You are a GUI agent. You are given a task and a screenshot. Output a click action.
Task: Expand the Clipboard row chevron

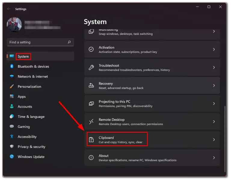(x=214, y=140)
